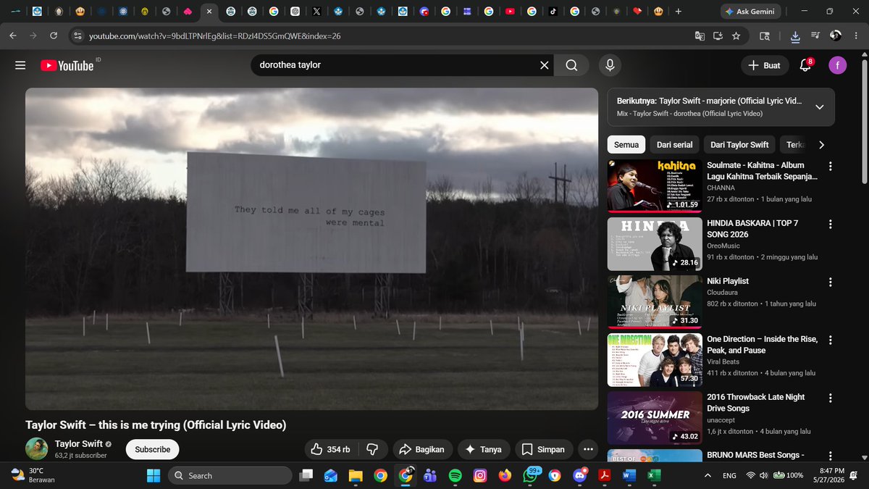Select the Dari serial filter chip
869x489 pixels.
coord(674,145)
